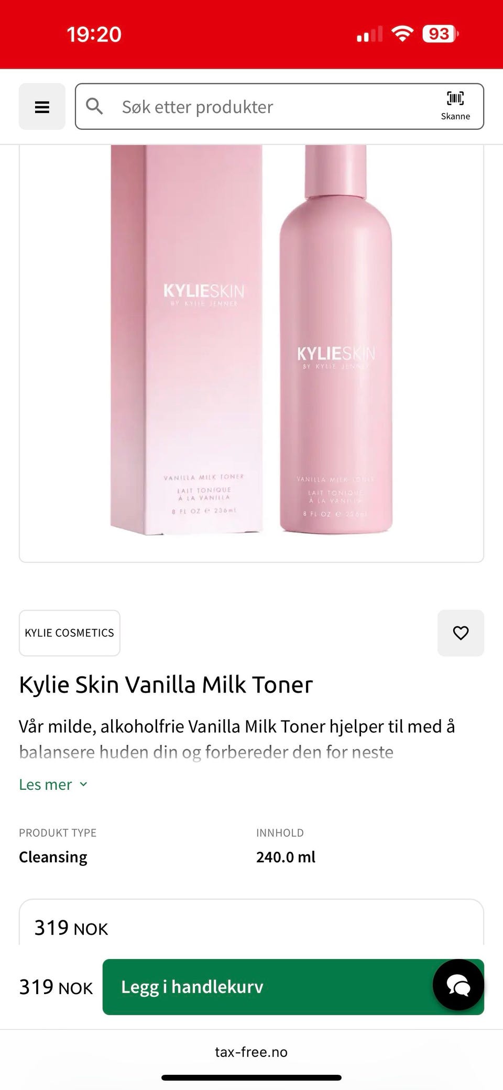Add product to favorites with heart icon

coord(461,633)
